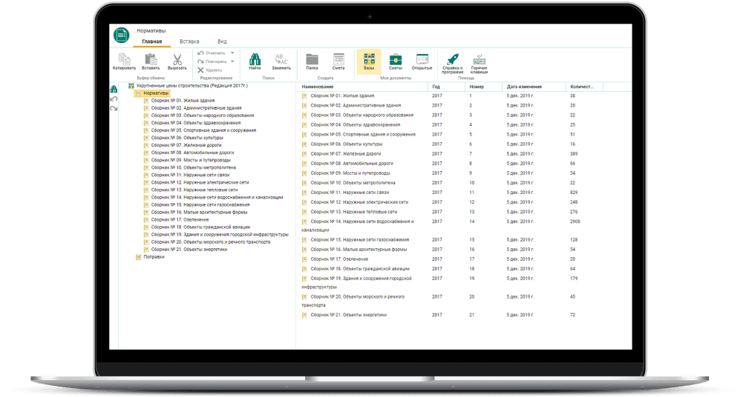This screenshot has height=397, width=740.
Task: Switch to the Вставка tab
Action: 189,41
